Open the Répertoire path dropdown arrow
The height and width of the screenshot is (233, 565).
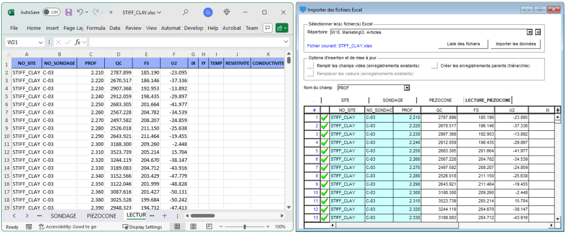point(530,33)
